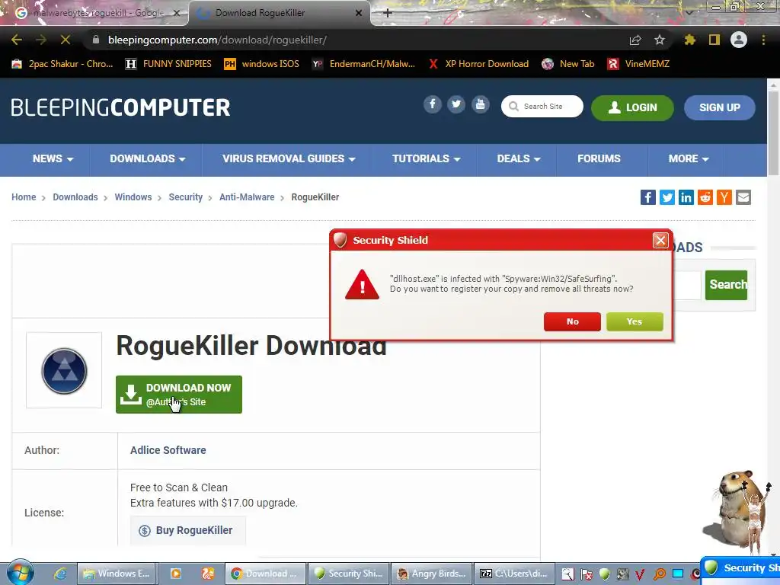Open Windows Media Player taskbar icon
Viewport: 780px width, 585px height.
(x=176, y=574)
